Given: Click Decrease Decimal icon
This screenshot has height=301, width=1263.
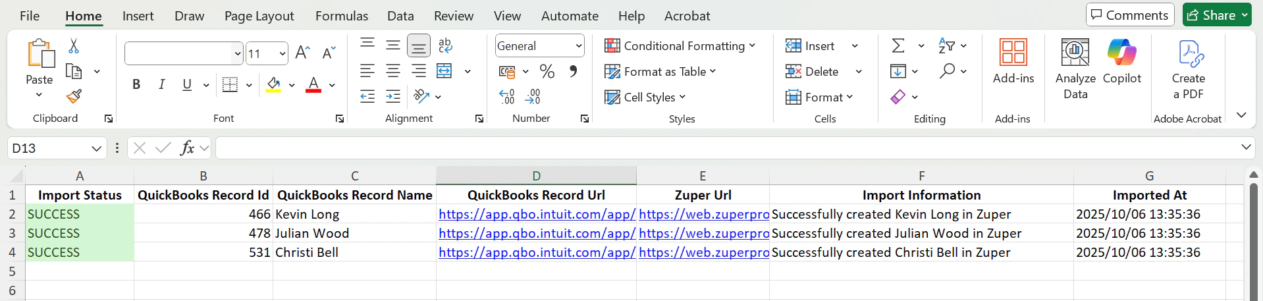Looking at the screenshot, I should pyautogui.click(x=533, y=97).
